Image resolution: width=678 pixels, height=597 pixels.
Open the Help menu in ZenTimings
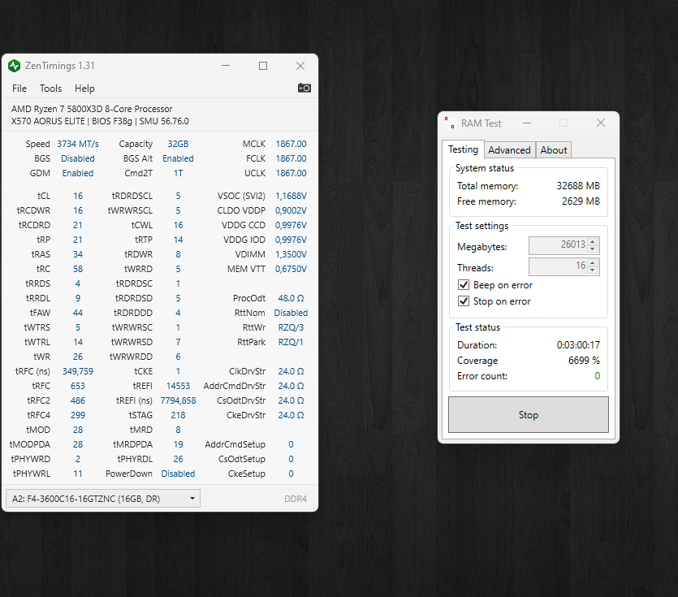(x=84, y=89)
